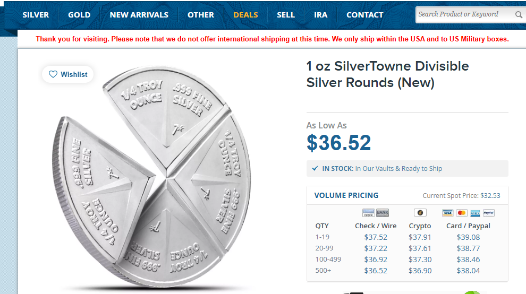Click the PayPal icon
Screen dimensions: 526x294
(x=489, y=213)
